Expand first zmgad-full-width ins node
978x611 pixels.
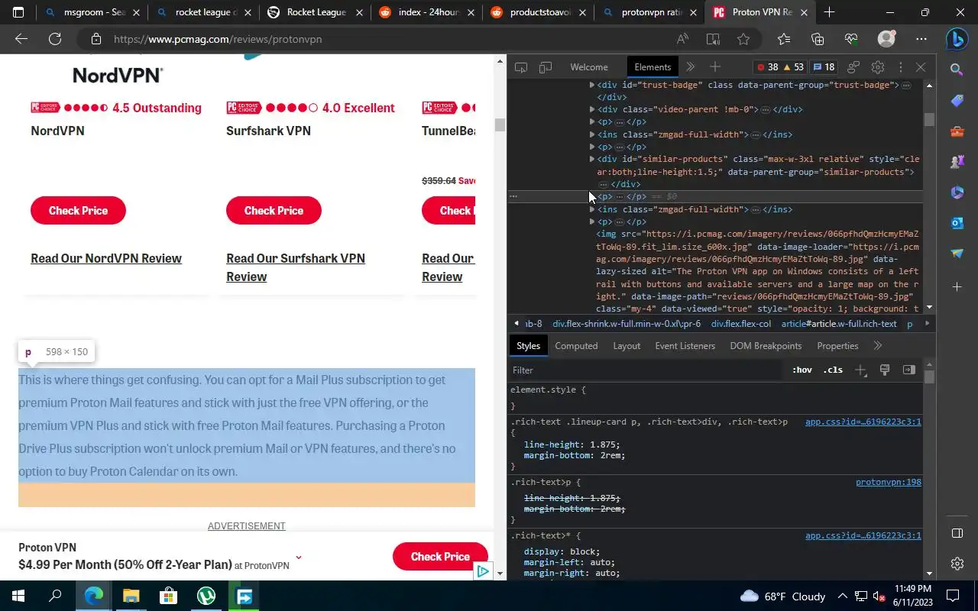click(x=592, y=134)
